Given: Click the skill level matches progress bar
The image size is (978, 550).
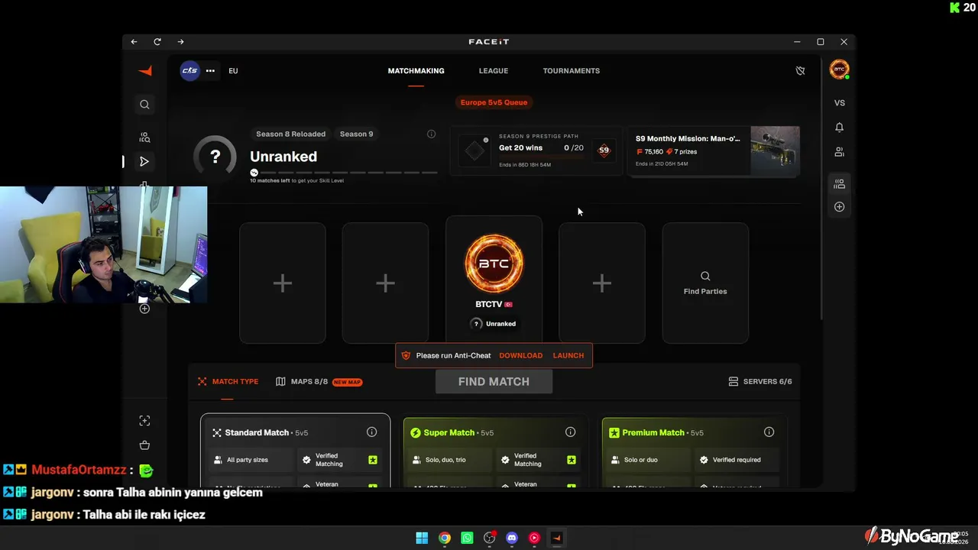Looking at the screenshot, I should [x=344, y=173].
